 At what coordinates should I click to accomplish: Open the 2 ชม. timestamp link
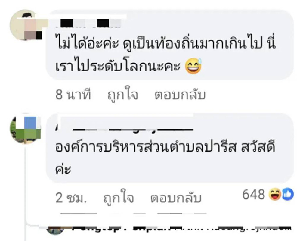[71, 198]
